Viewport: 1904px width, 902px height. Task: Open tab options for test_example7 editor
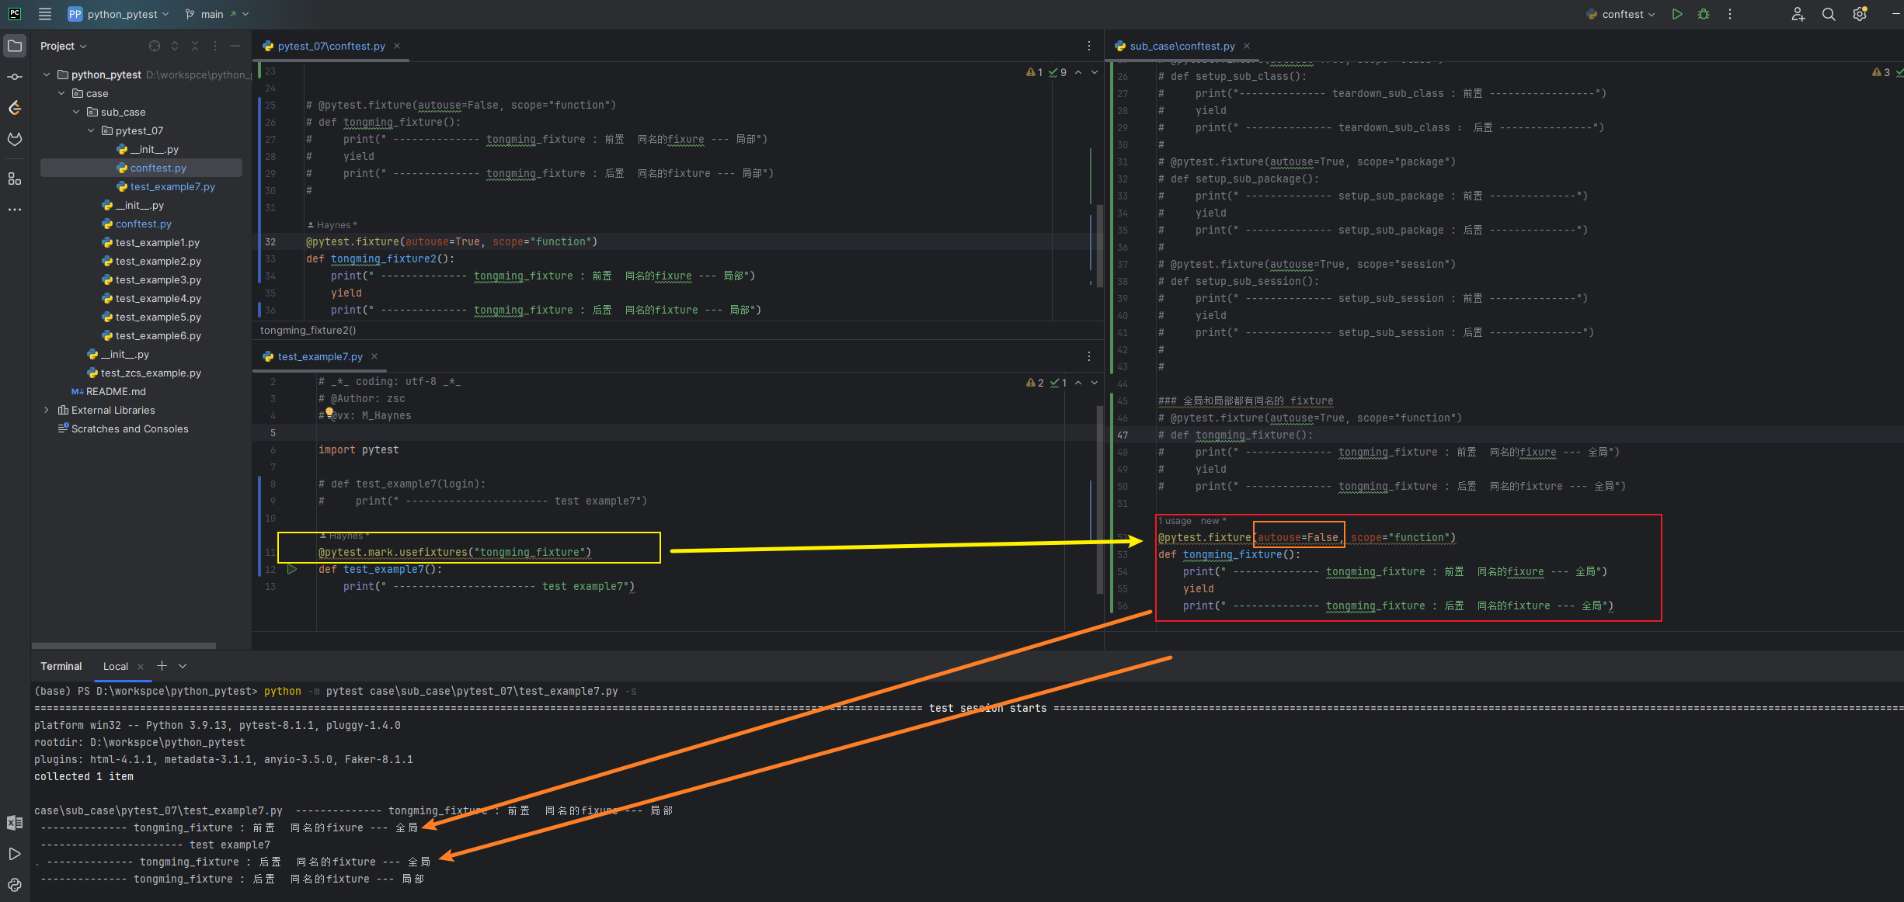click(x=1089, y=356)
